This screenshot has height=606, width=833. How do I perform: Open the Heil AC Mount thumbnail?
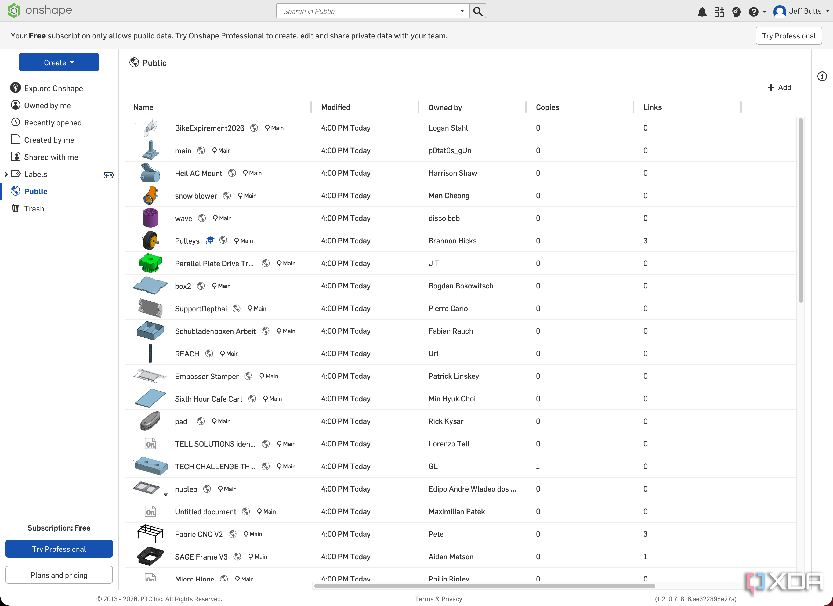tap(150, 173)
